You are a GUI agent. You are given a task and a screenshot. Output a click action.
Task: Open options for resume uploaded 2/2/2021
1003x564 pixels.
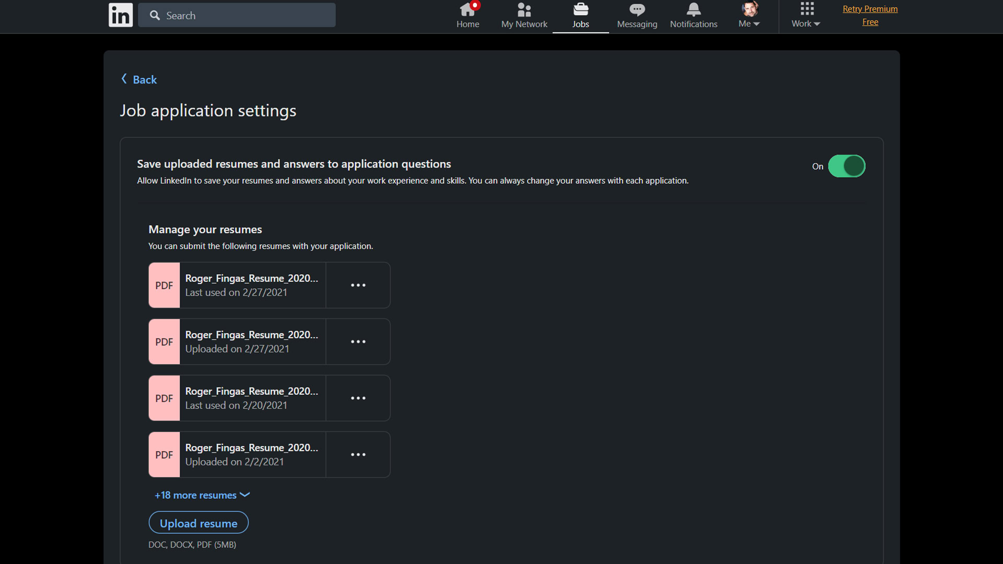pos(358,455)
